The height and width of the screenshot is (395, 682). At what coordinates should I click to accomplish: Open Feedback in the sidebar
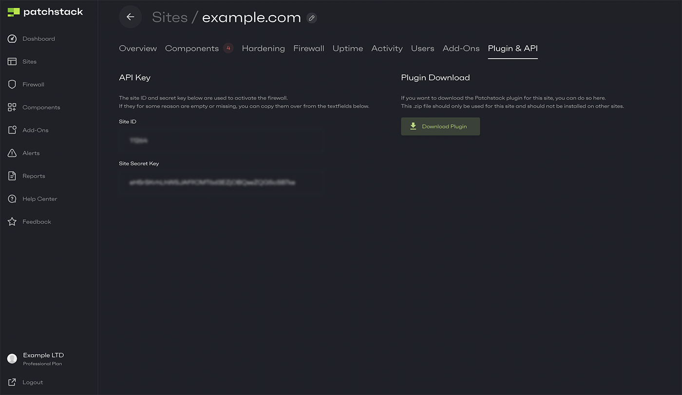coord(37,222)
